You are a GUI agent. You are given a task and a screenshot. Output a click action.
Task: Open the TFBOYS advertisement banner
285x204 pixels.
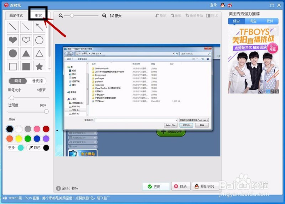[253, 60]
